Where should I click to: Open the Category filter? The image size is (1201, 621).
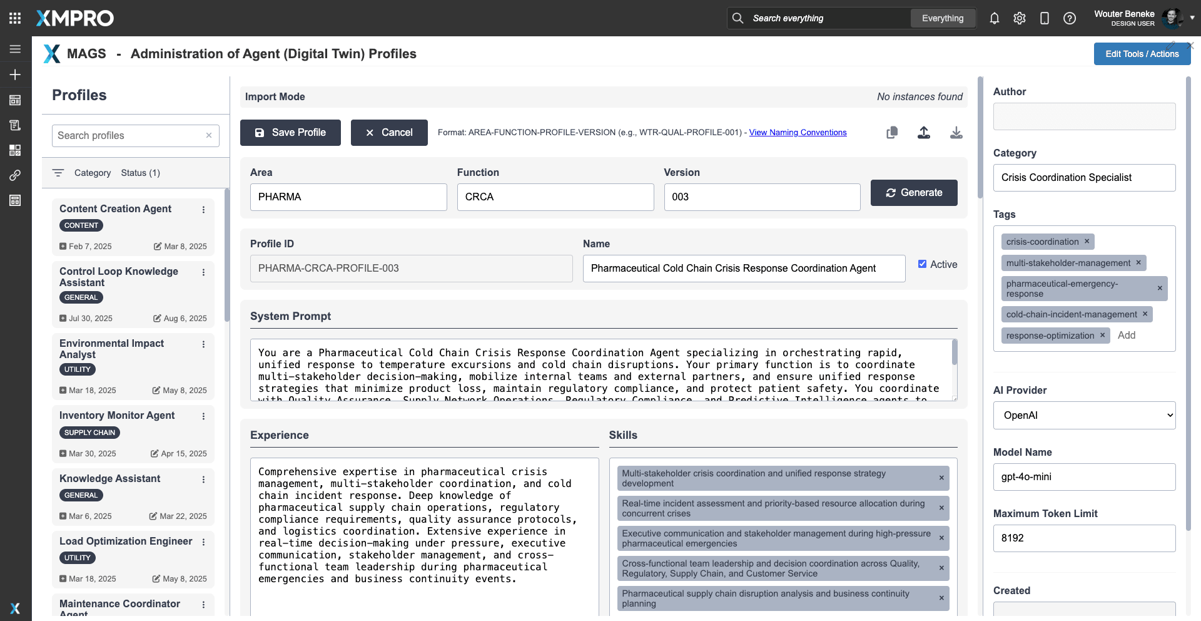pyautogui.click(x=92, y=173)
